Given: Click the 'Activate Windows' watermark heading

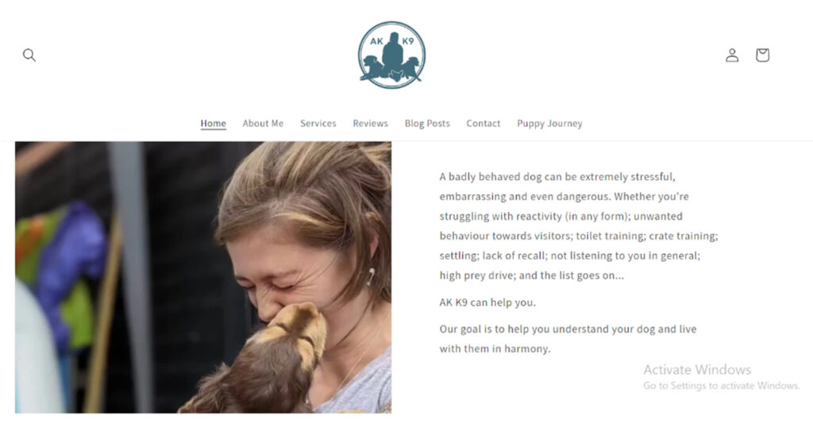Looking at the screenshot, I should [697, 370].
